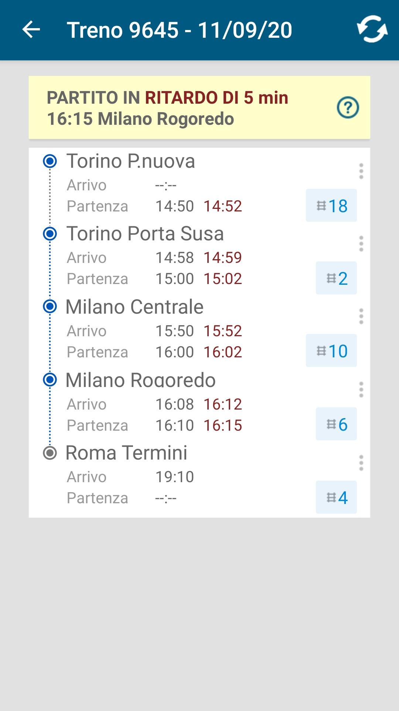Refresh train 9645 status
Viewport: 399px width, 711px height.
(372, 29)
